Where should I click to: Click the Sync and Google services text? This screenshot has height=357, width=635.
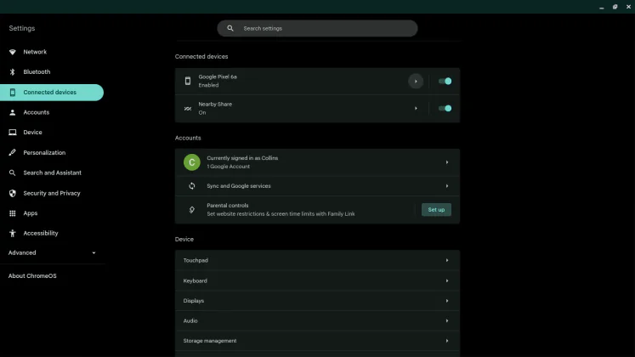coord(239,186)
